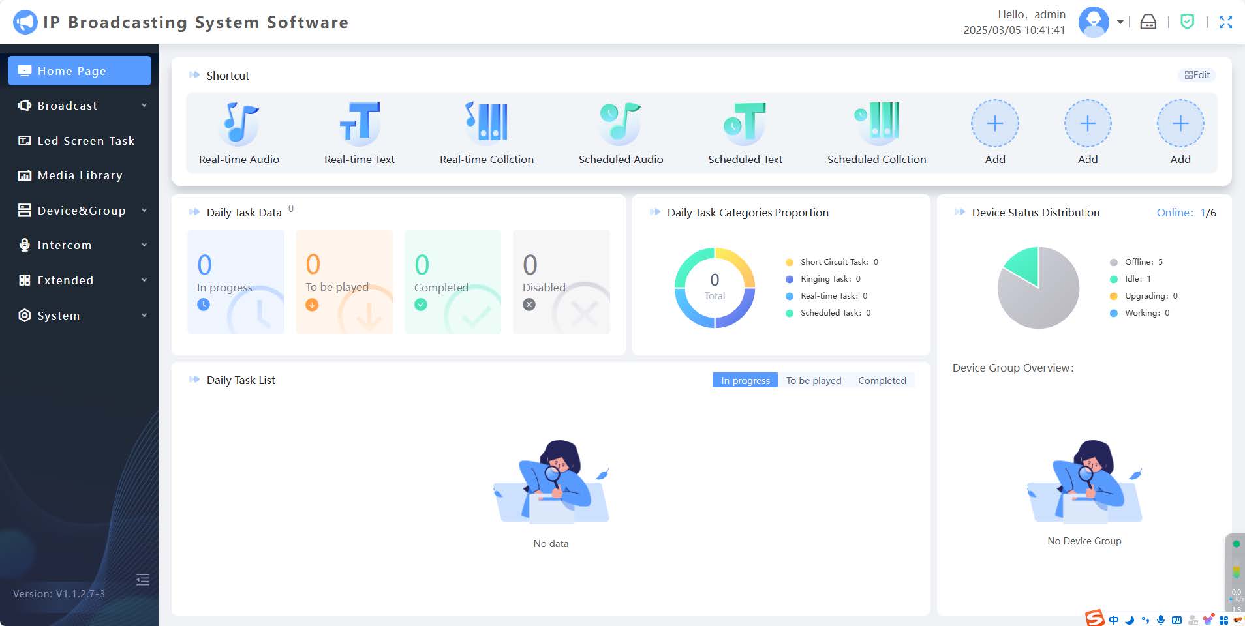This screenshot has height=626, width=1245.
Task: Open the admin user dropdown arrow
Action: pos(1120,22)
